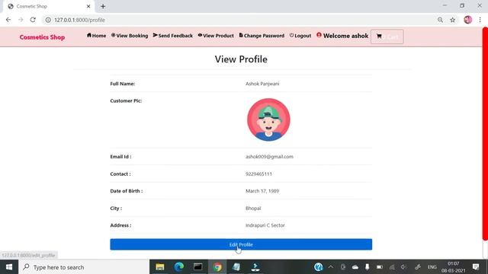Open the network tray icon
This screenshot has height=274, width=488.
[x=392, y=267]
